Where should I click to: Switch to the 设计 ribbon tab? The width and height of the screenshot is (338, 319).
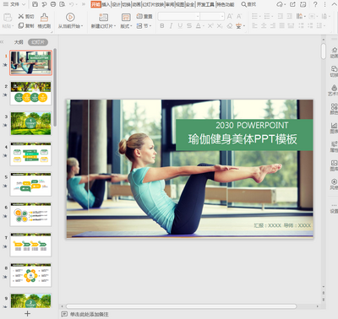(116, 4)
